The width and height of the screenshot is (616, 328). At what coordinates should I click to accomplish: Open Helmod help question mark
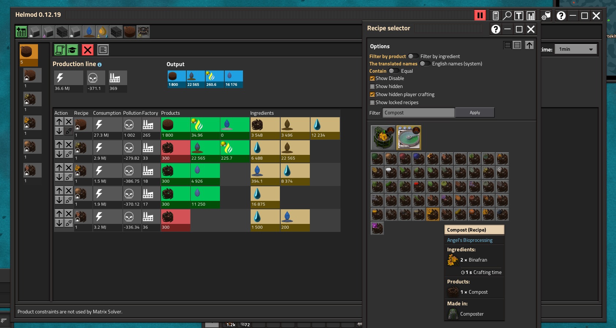click(x=561, y=16)
